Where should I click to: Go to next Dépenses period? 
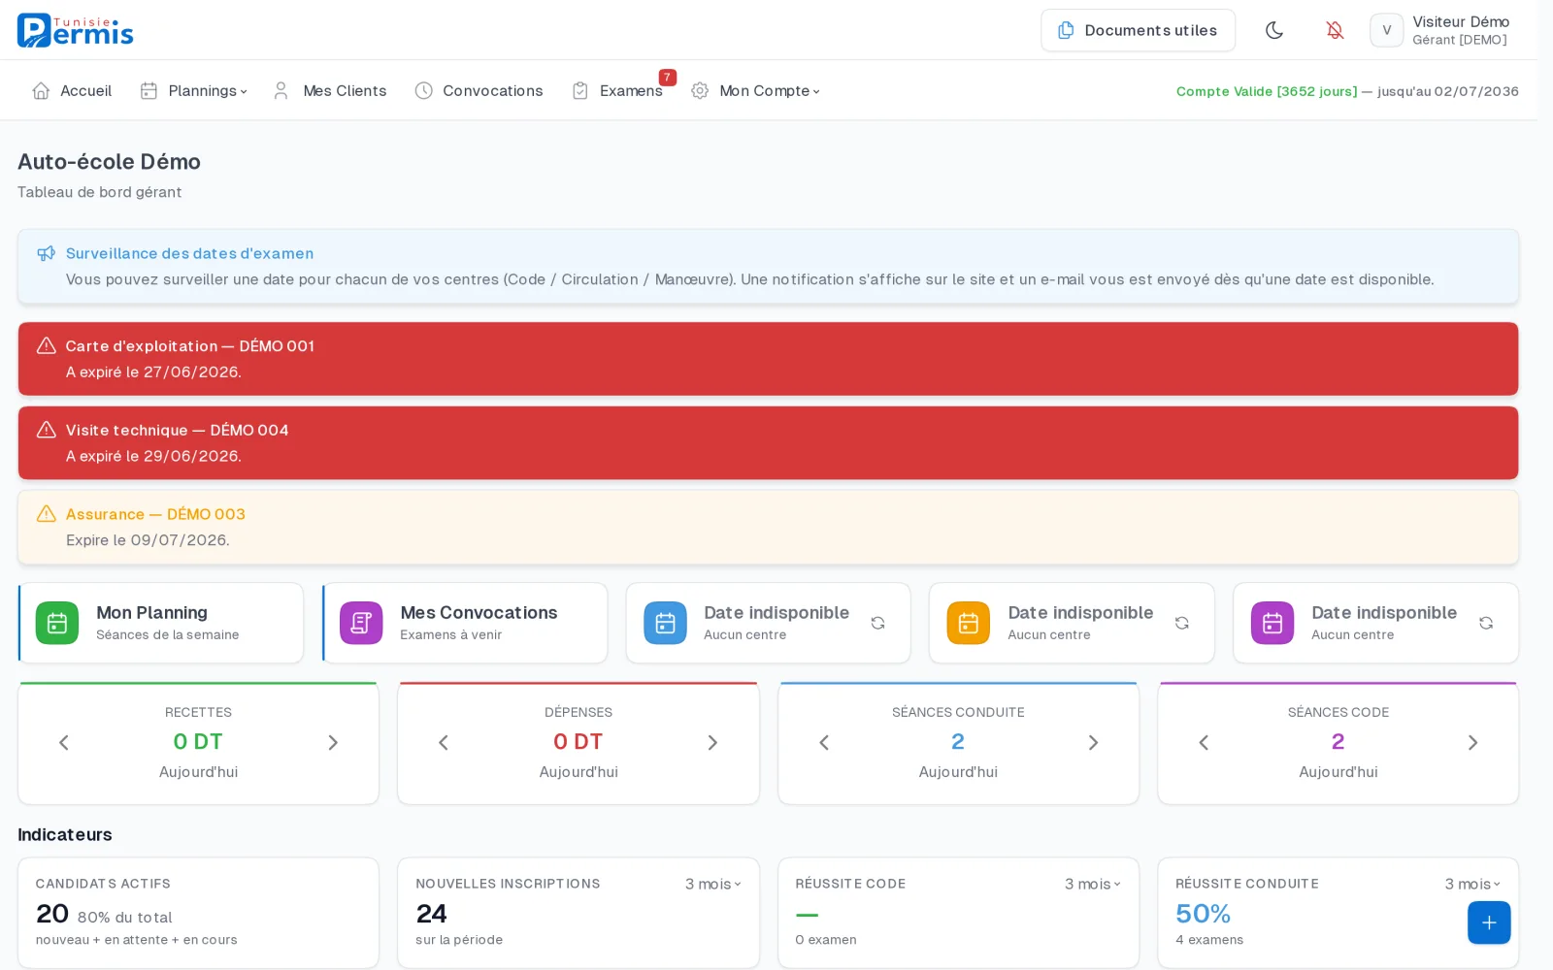[x=712, y=742]
